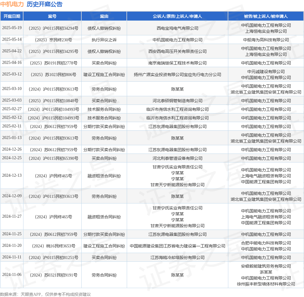
Task: Select plaintiff 江苏海鸥冷却塔股份有限公司
Action: coord(178,257)
